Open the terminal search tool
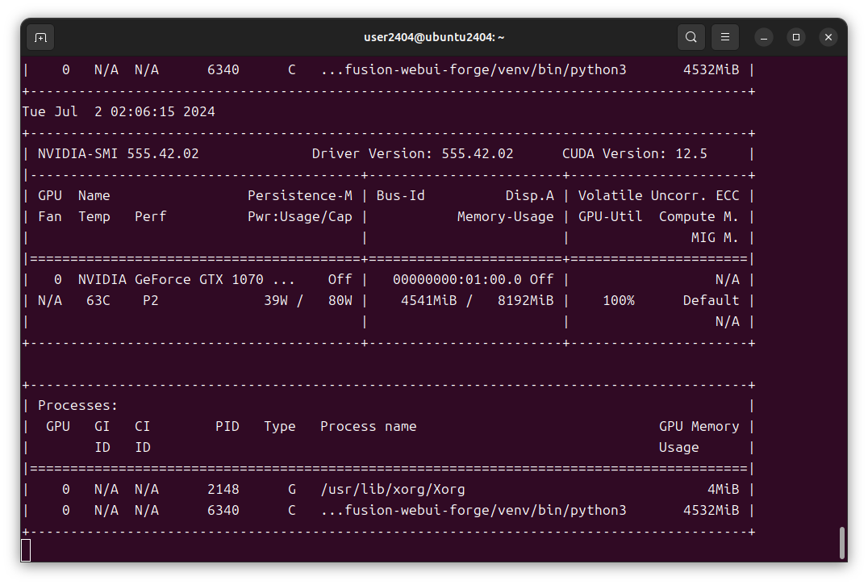Viewport: 868px width, 585px height. click(691, 37)
